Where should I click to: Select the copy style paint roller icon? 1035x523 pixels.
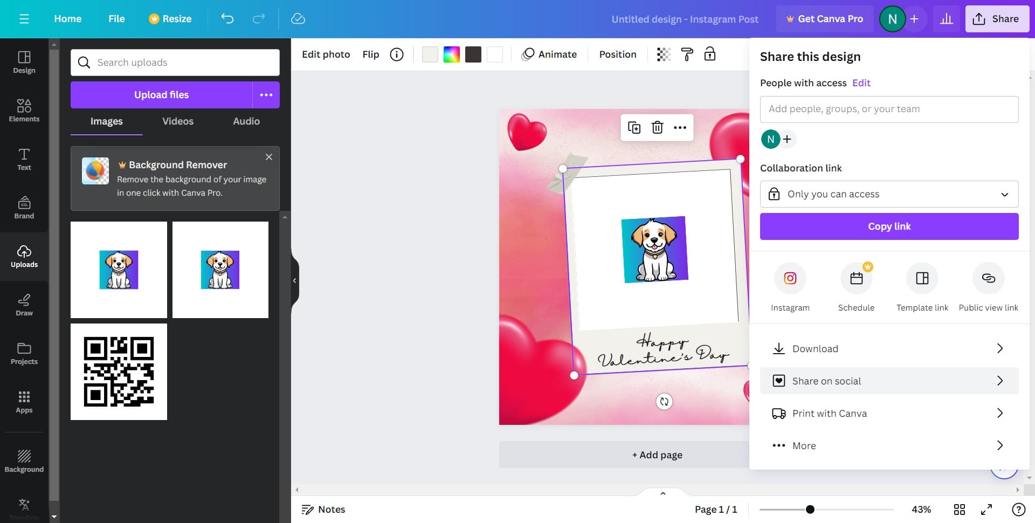click(687, 54)
